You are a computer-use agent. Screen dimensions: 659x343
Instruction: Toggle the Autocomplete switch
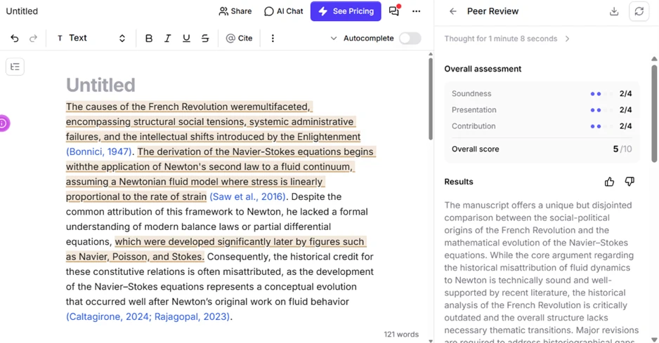pyautogui.click(x=410, y=38)
